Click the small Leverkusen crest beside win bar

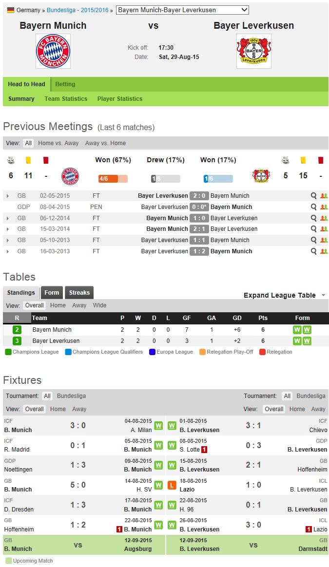pyautogui.click(x=261, y=176)
